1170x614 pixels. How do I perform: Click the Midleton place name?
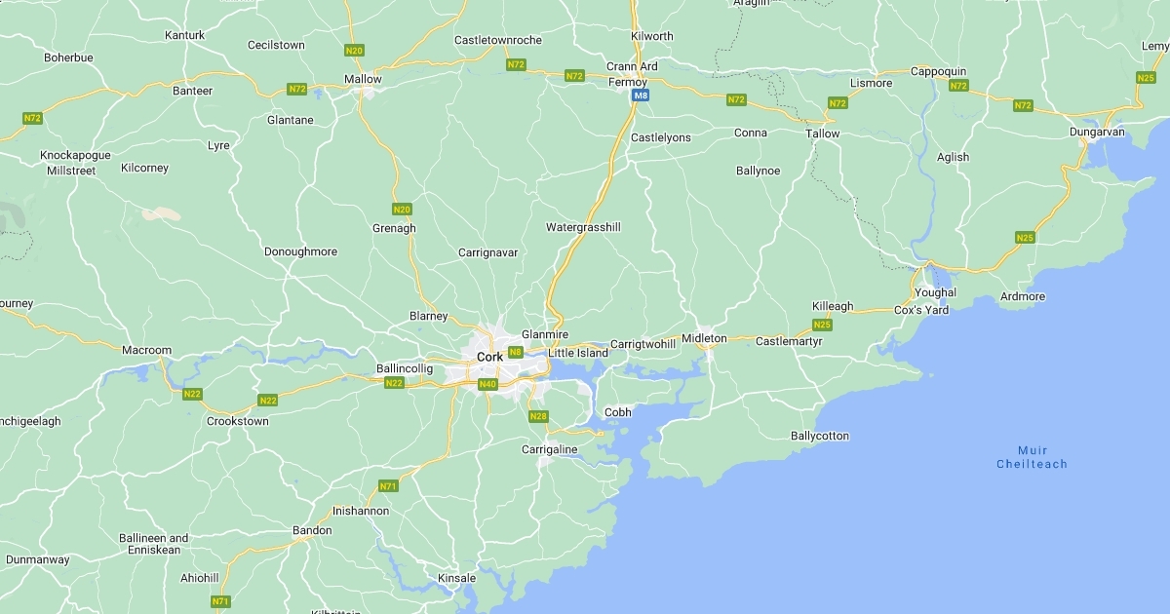(x=704, y=338)
